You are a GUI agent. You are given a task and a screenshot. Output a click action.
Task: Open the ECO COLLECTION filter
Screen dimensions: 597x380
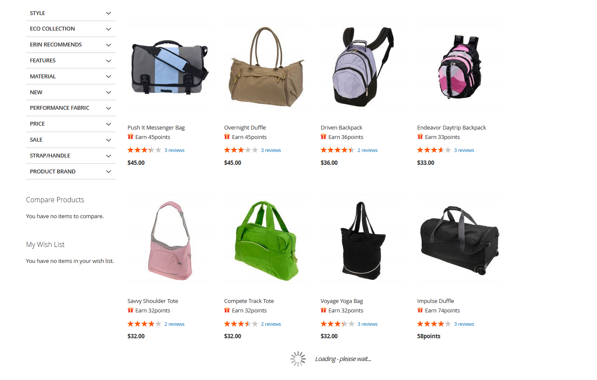pyautogui.click(x=71, y=29)
